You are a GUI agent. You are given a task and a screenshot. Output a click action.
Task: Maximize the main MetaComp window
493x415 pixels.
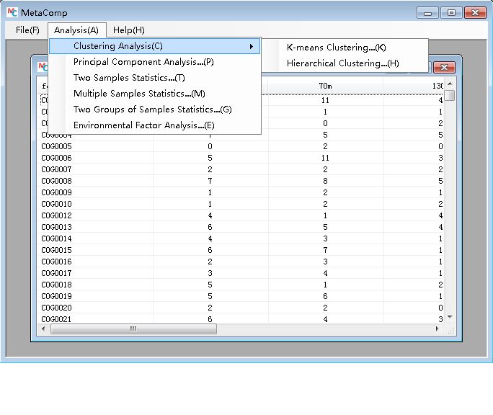click(x=451, y=13)
